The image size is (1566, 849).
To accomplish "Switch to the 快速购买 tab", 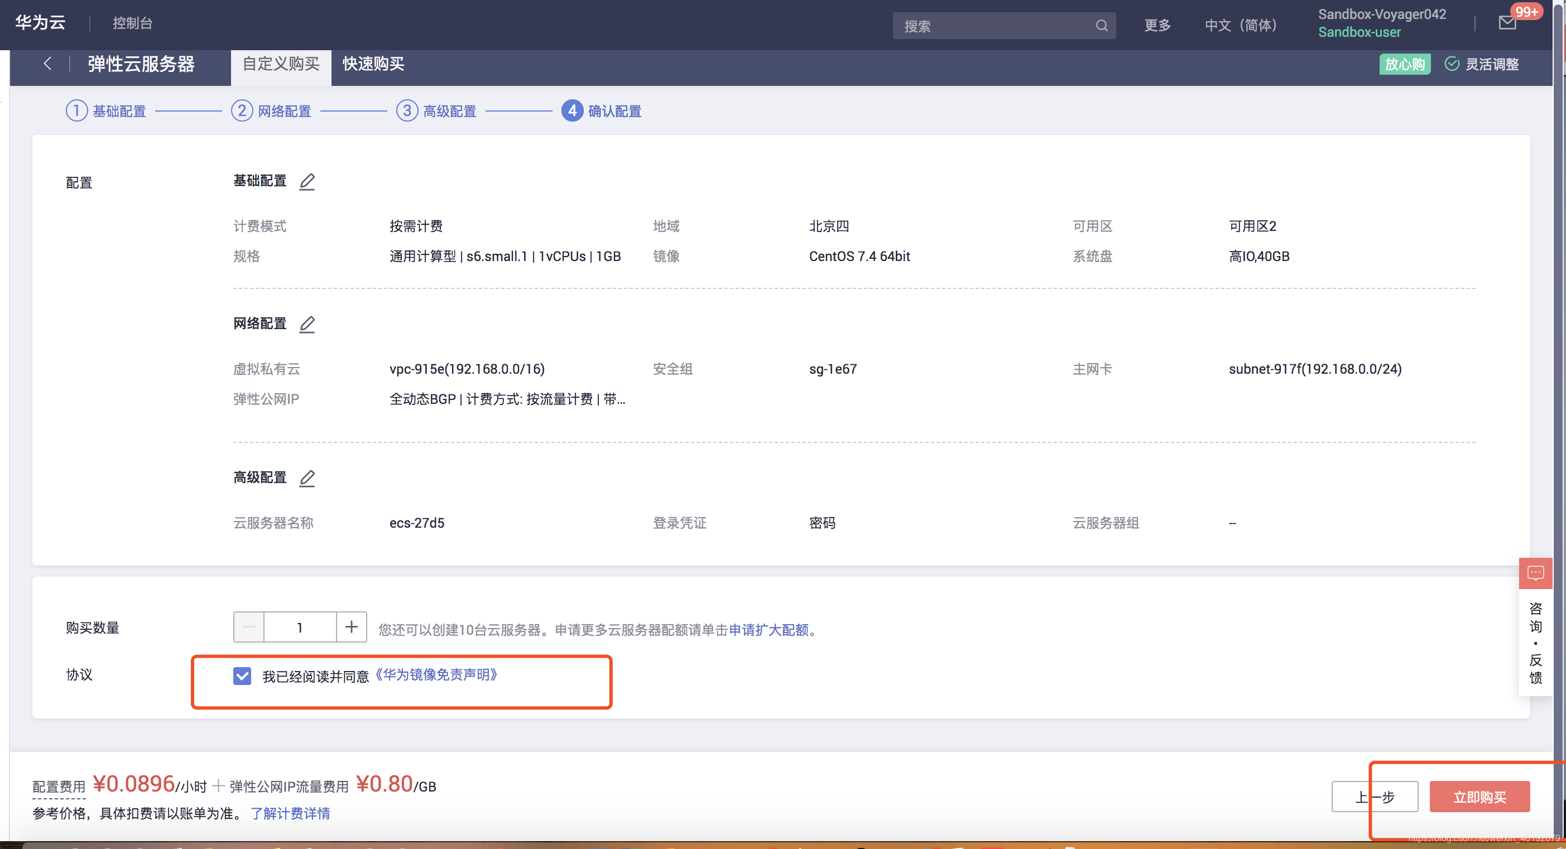I will click(373, 64).
